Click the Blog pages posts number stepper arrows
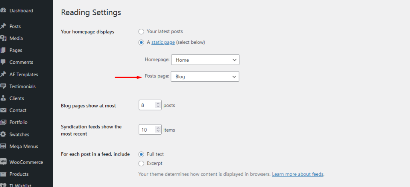This screenshot has height=187, width=410. (158, 105)
